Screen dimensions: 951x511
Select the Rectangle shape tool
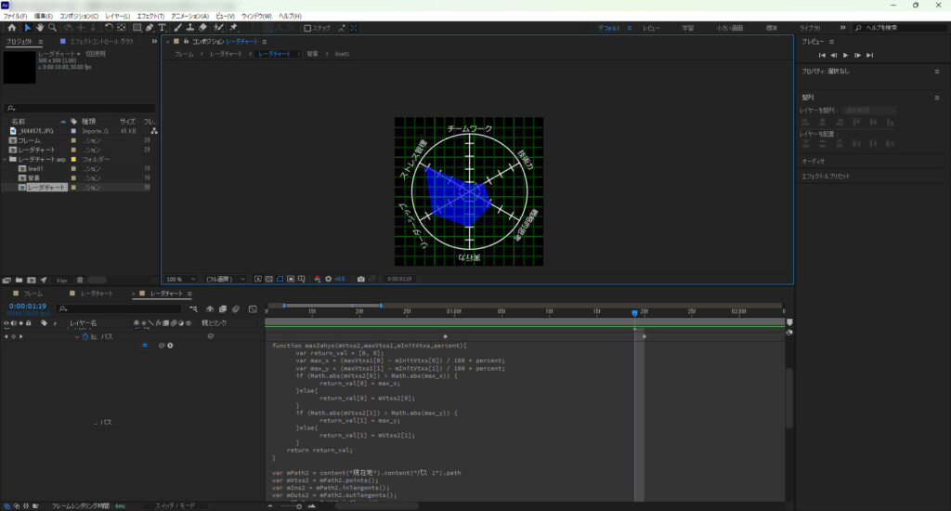point(137,28)
